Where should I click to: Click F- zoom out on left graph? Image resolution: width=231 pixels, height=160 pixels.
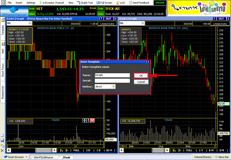coord(67,151)
